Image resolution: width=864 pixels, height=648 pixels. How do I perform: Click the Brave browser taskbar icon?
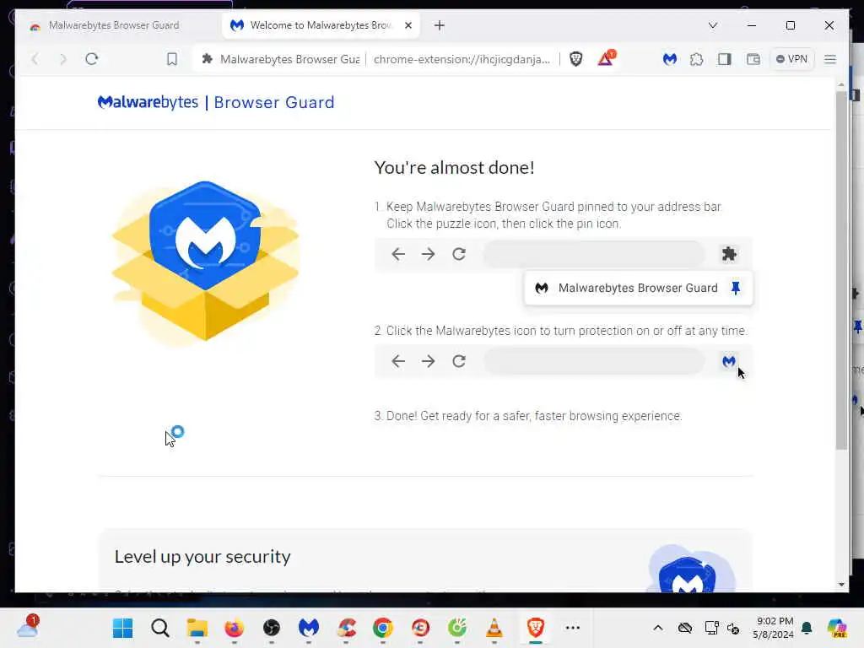click(x=536, y=628)
